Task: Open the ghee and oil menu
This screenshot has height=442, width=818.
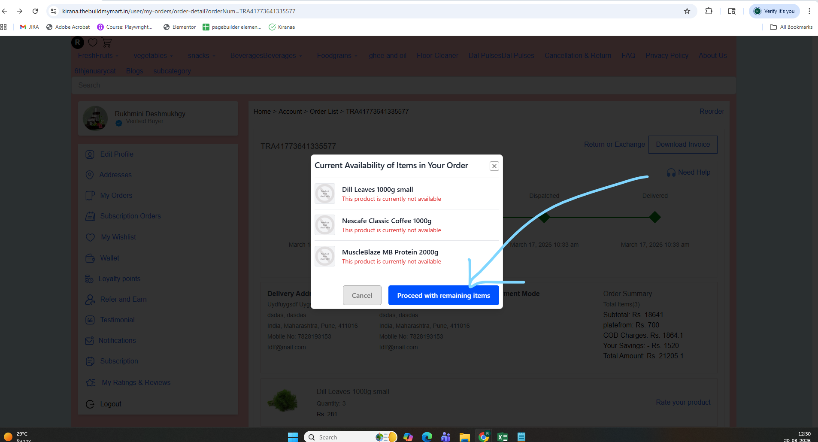Action: 388,56
